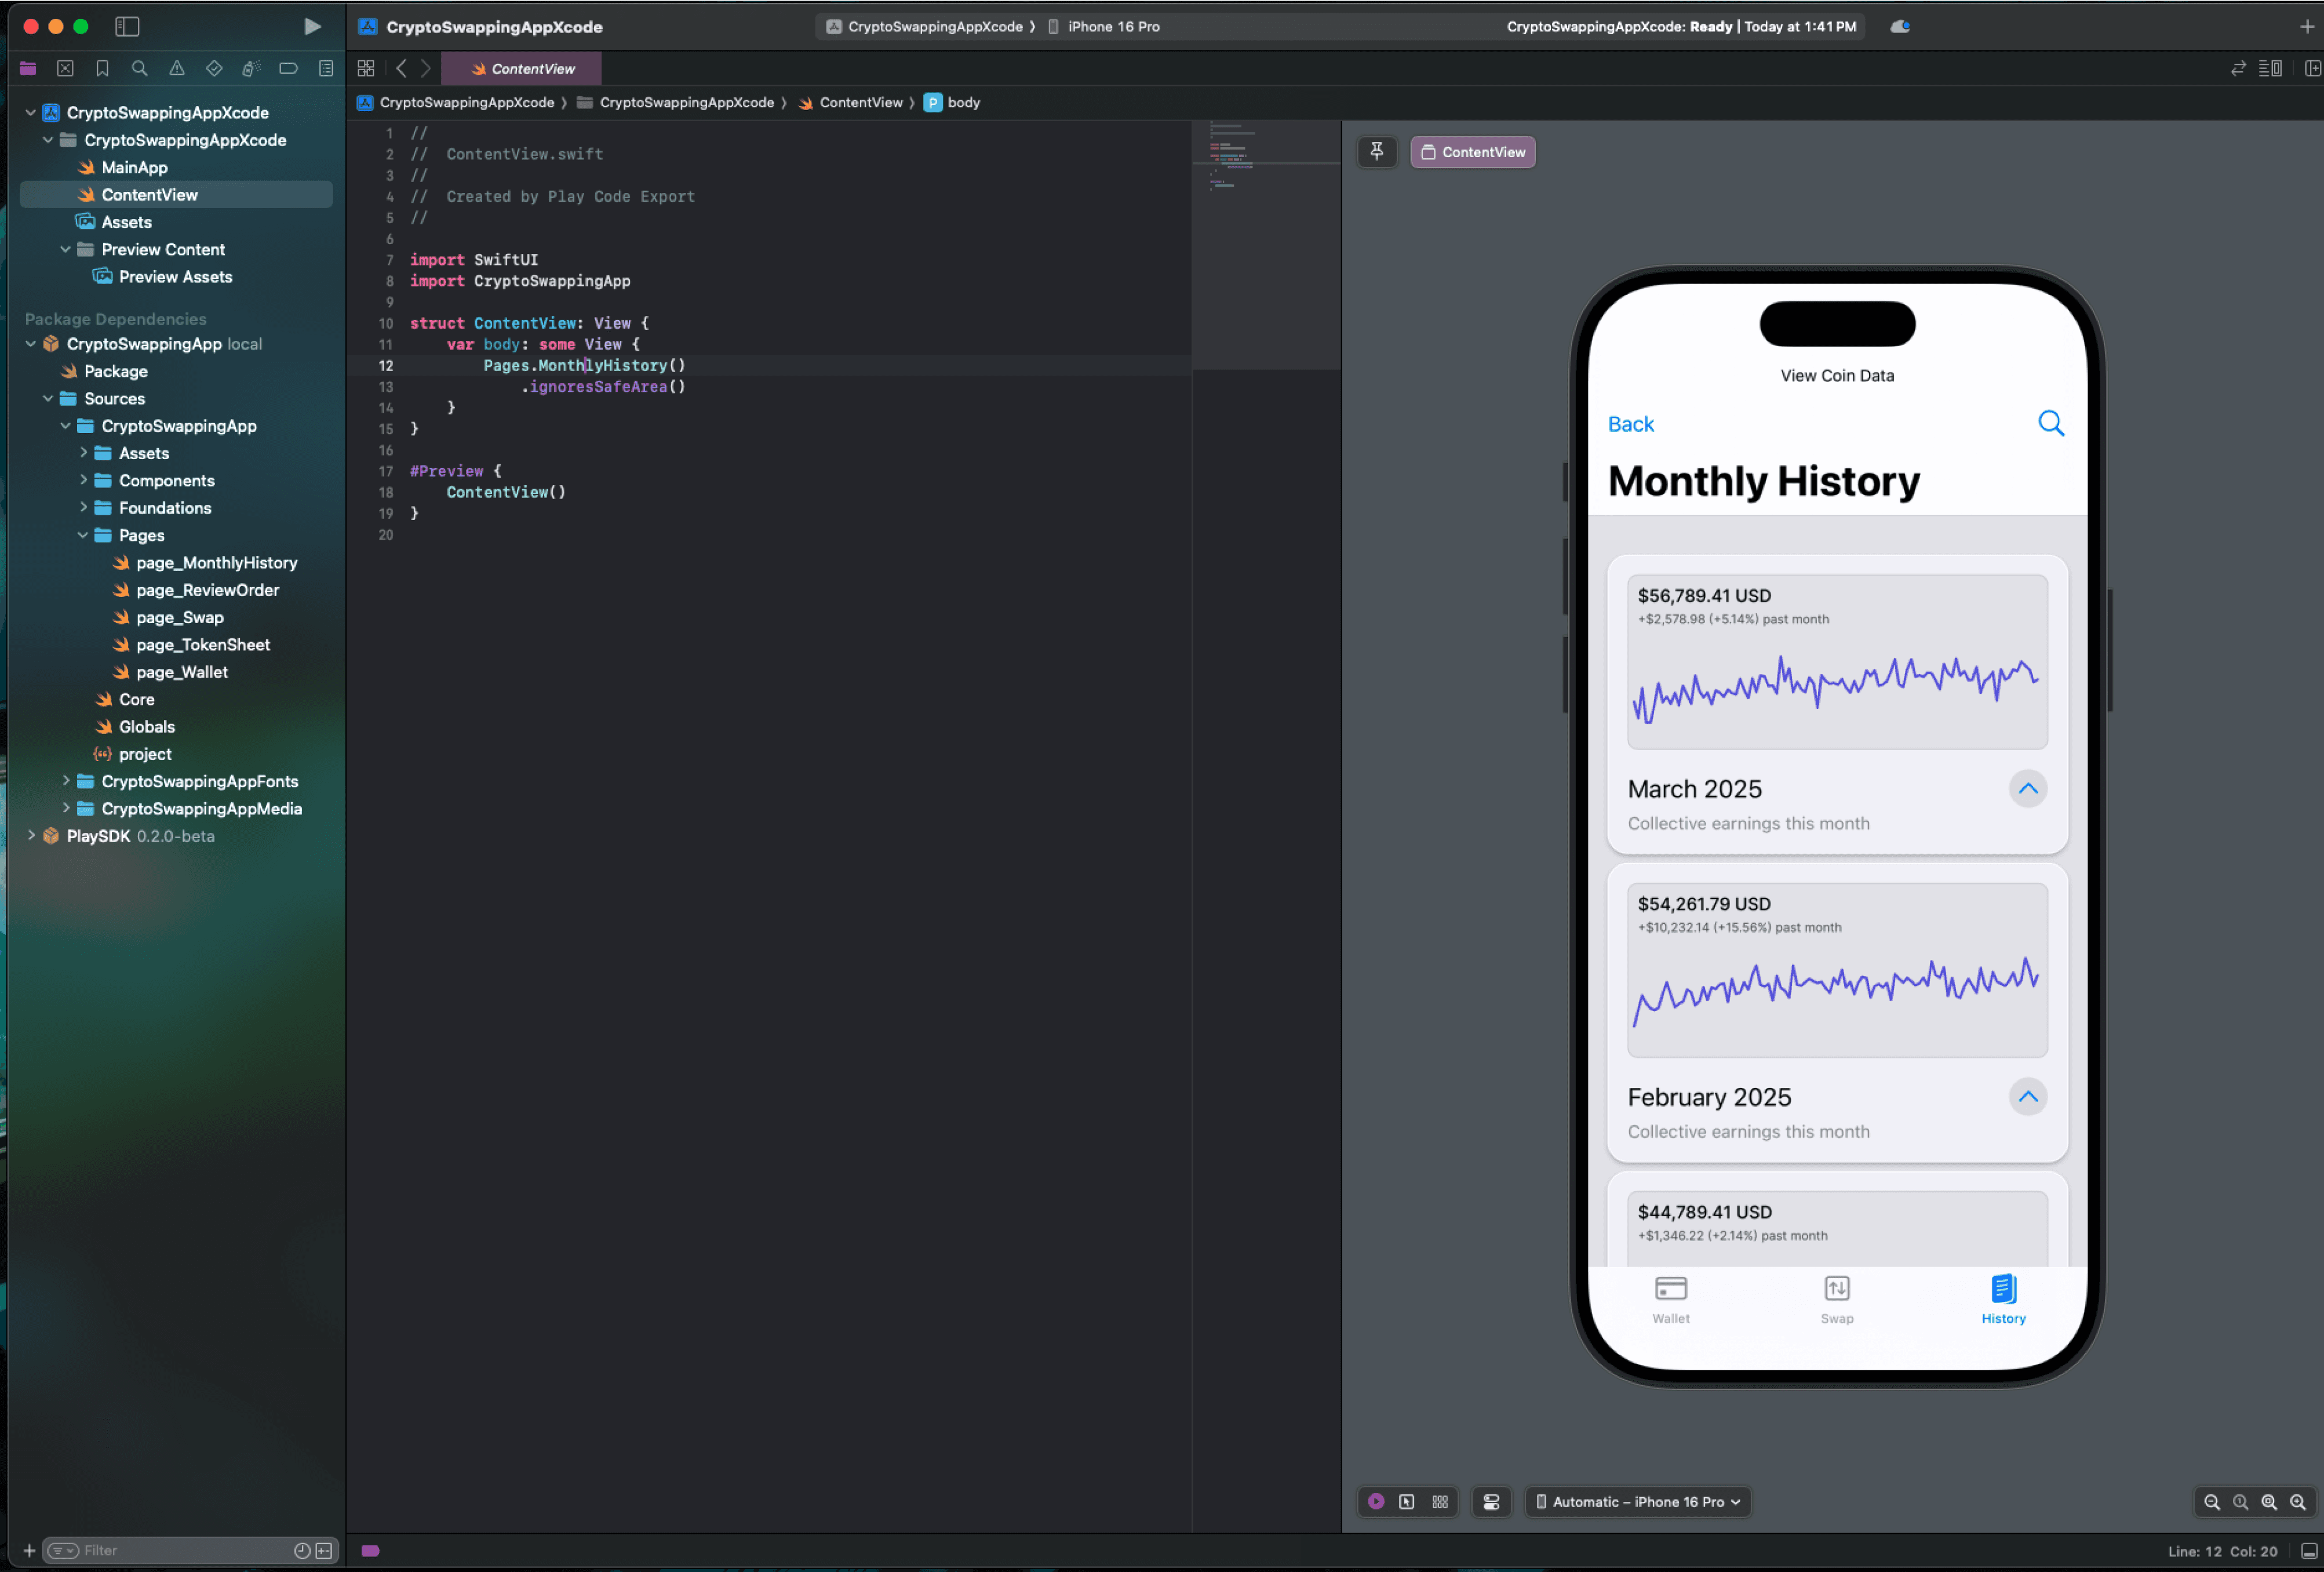Open the related items grid menu
This screenshot has width=2324, height=1572.
click(366, 68)
